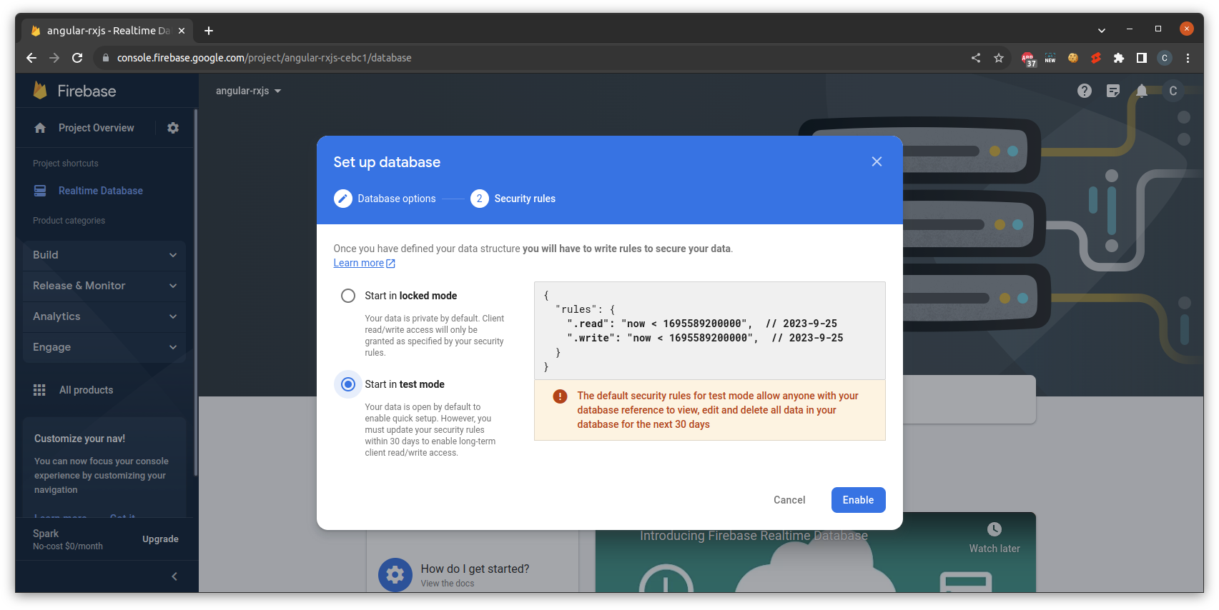Viewport: 1219px width, 610px height.
Task: Click the Introducing Firebase Realtime Database video
Action: tap(816, 552)
